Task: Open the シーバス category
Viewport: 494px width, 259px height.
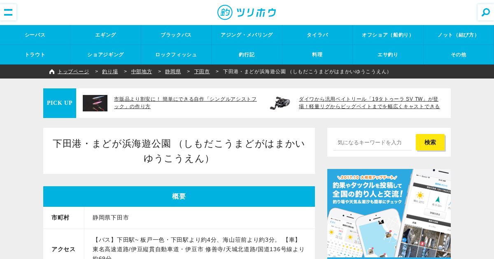Action: [35, 35]
